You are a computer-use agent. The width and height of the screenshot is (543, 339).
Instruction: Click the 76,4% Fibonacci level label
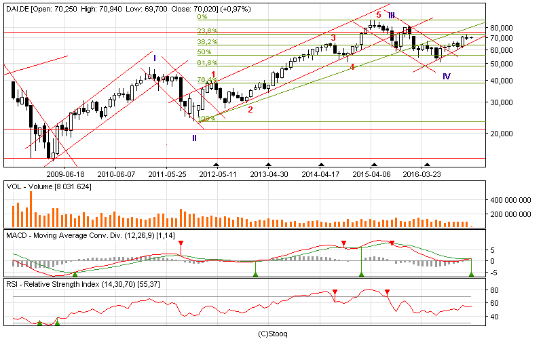208,80
